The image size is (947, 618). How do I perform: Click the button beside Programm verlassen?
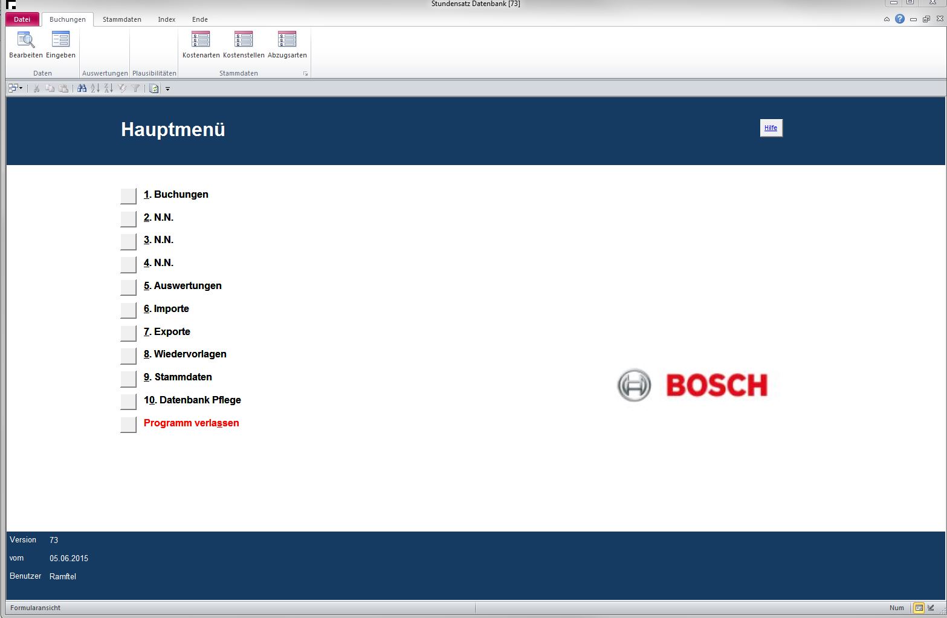tap(129, 424)
